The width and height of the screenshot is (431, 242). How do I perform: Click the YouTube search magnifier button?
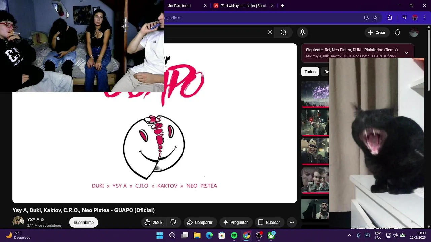click(x=284, y=32)
